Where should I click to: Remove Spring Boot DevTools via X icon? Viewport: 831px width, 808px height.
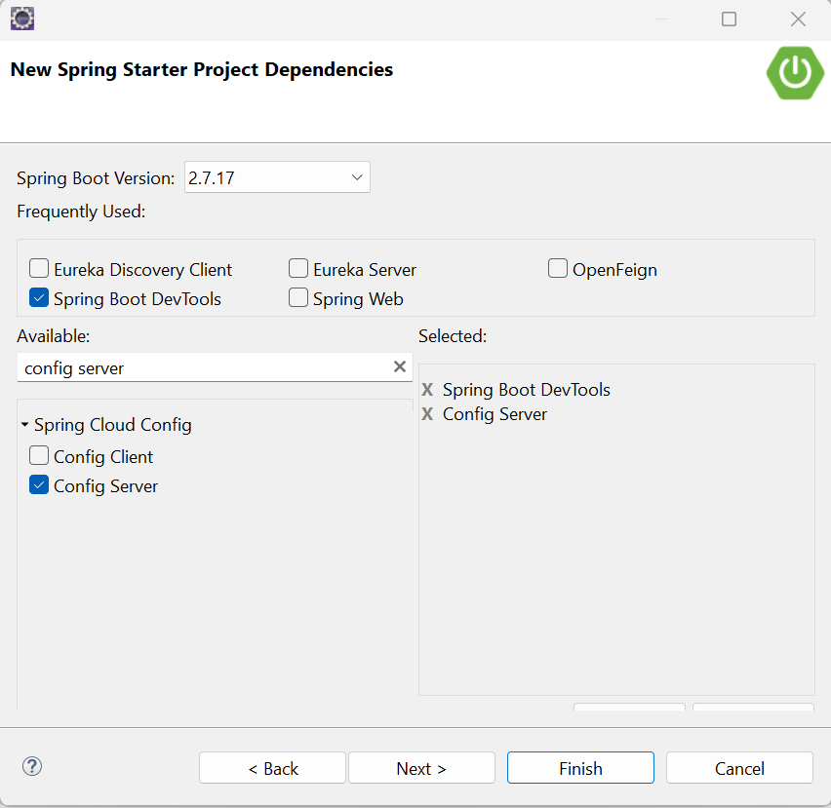427,390
